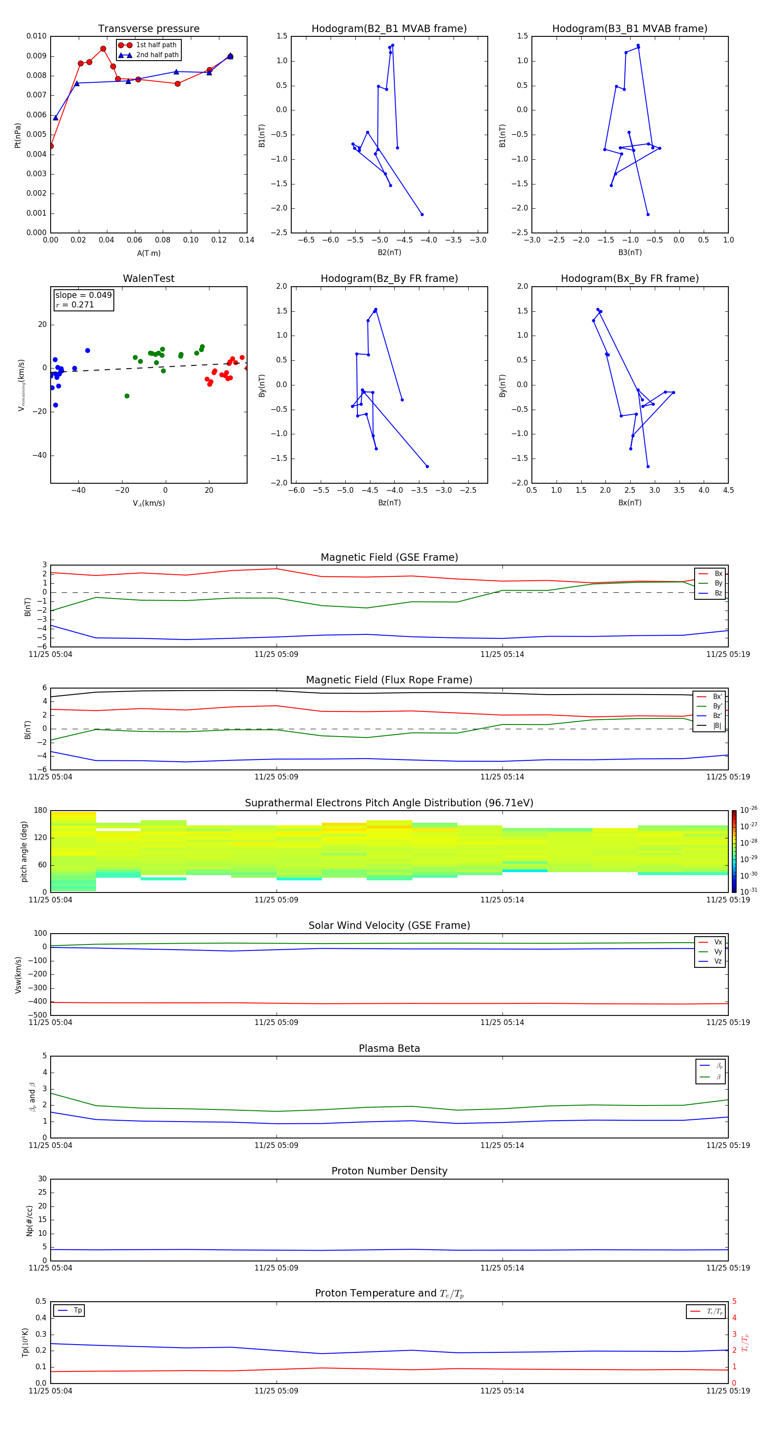779x1429 pixels.
Task: Click the 'Magnetic Field (GSE Frame)' title
Action: click(x=389, y=557)
